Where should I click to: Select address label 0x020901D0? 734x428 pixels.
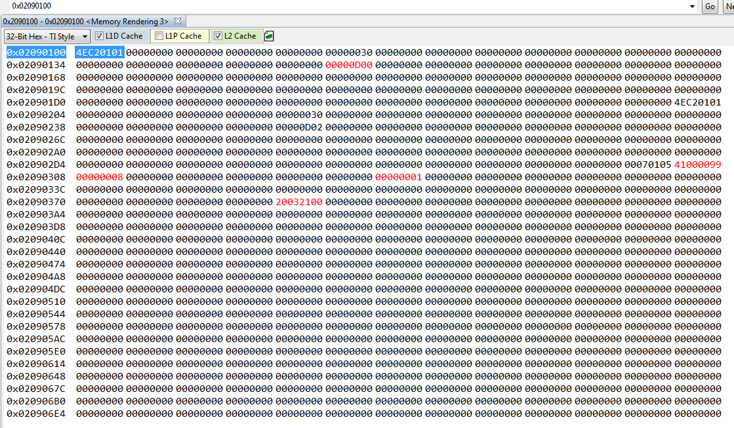[36, 102]
